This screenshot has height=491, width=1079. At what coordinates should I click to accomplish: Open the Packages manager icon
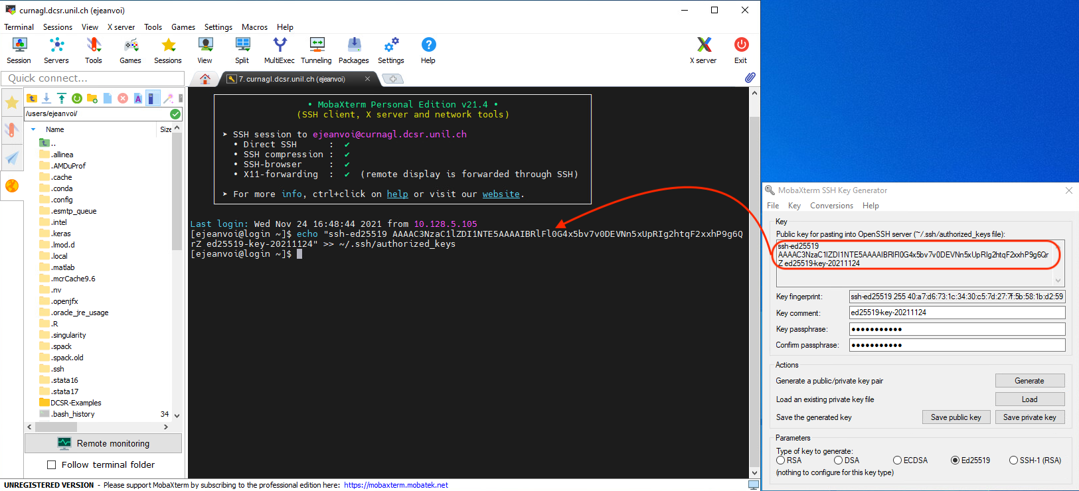pos(353,50)
